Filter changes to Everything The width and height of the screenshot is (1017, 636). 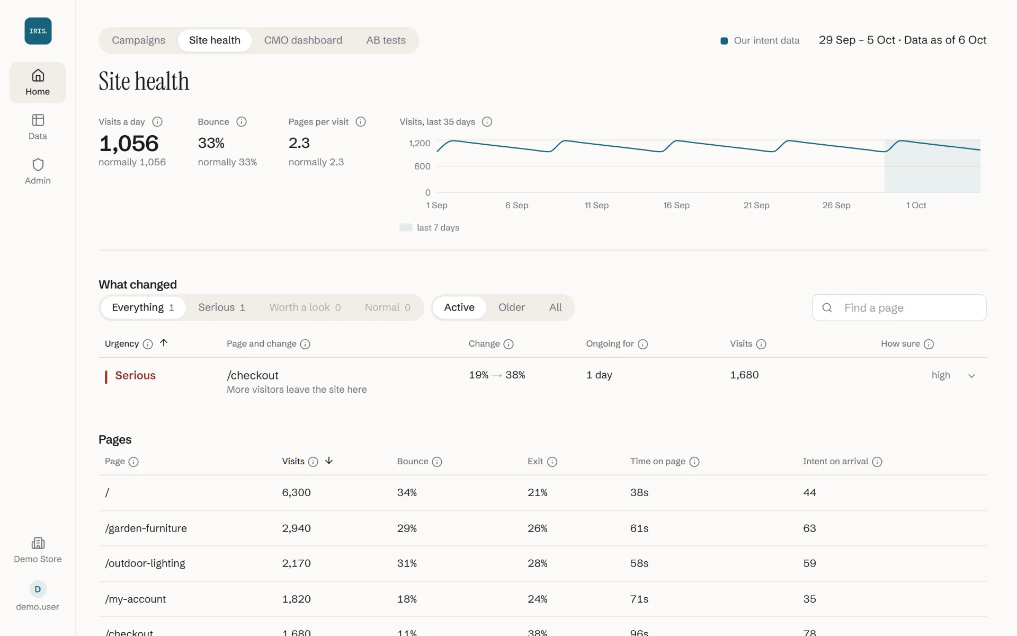tap(143, 307)
